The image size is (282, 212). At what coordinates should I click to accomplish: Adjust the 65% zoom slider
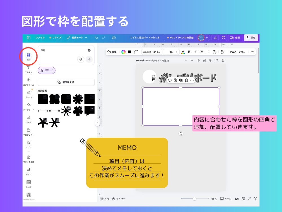[195, 199]
